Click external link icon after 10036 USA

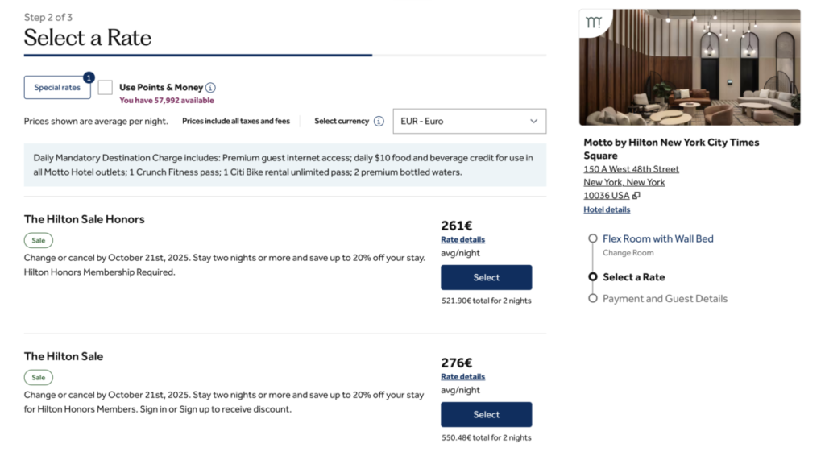(x=636, y=196)
